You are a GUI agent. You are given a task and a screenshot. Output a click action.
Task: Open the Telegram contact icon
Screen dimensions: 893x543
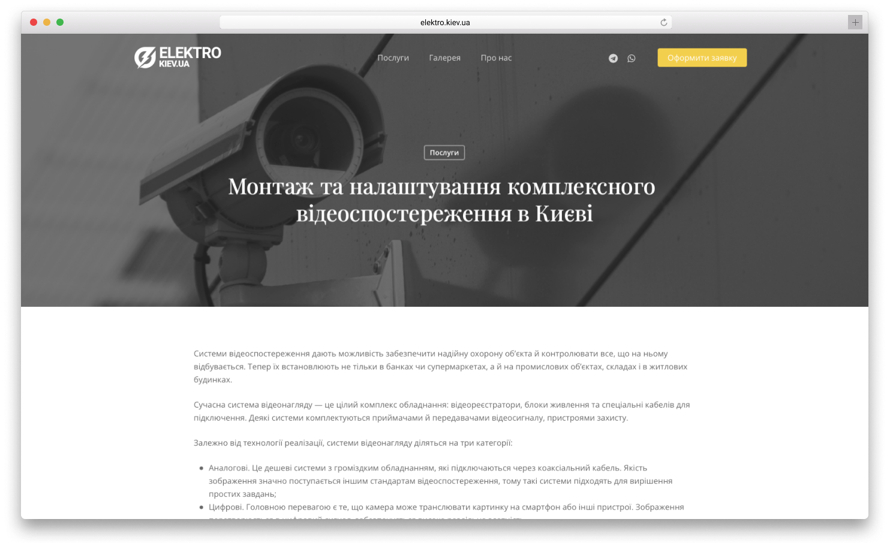pyautogui.click(x=613, y=58)
